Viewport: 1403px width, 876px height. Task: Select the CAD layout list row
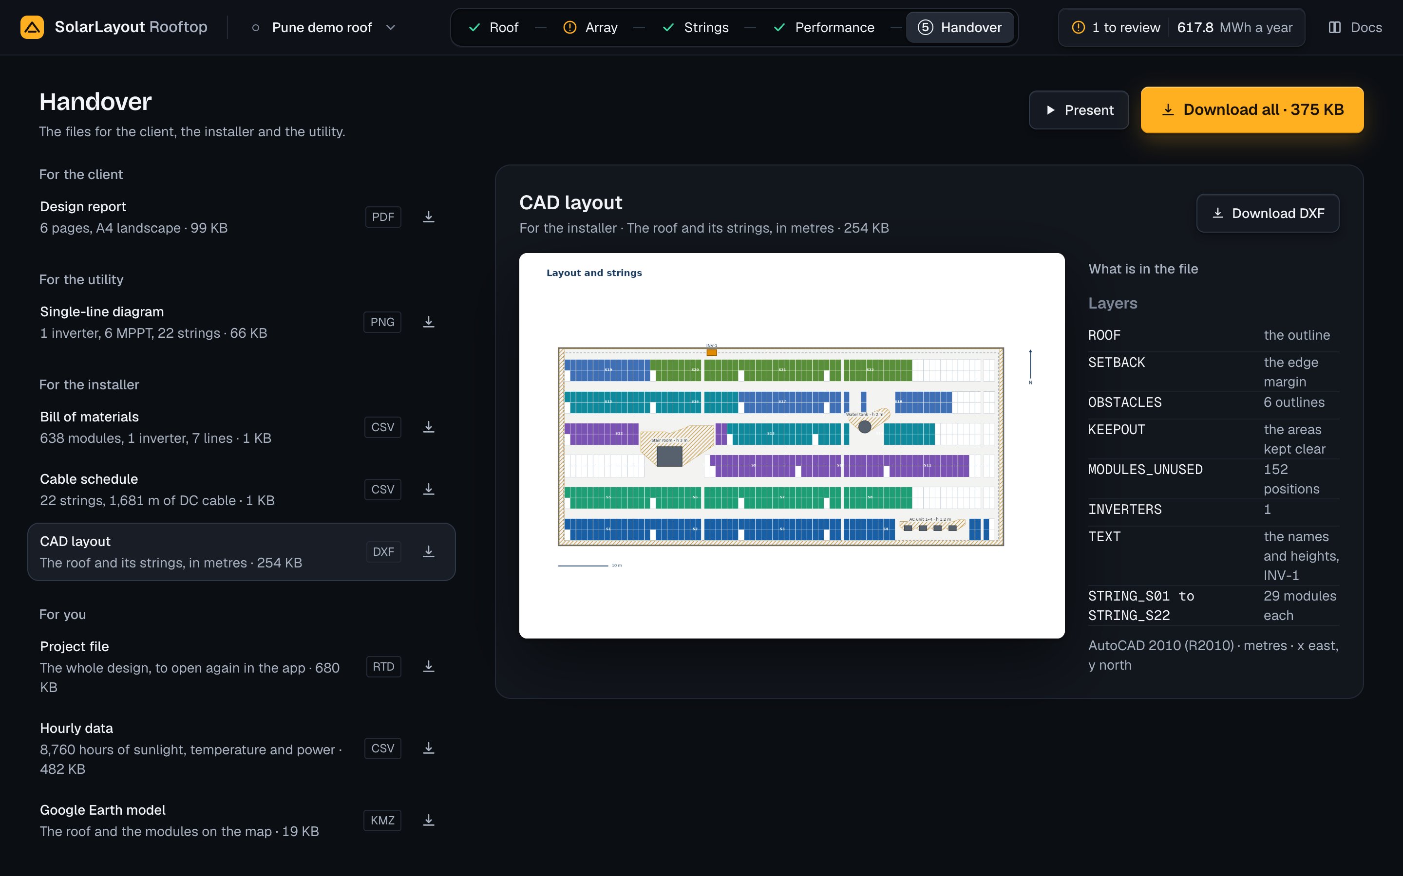(x=241, y=552)
